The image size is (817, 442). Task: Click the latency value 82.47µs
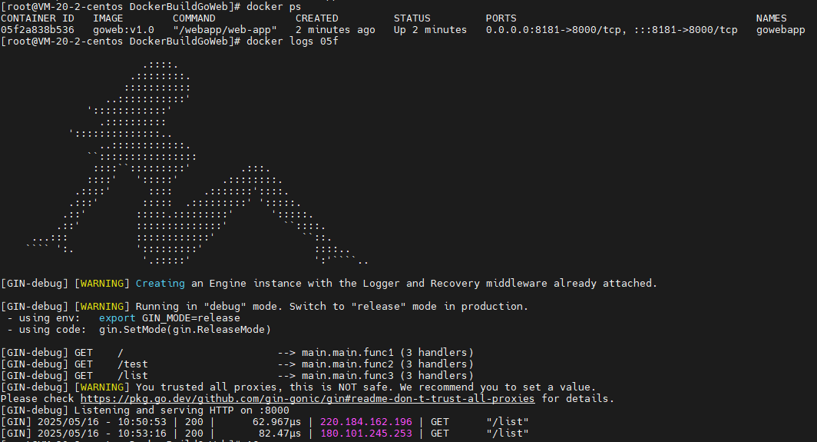click(279, 433)
